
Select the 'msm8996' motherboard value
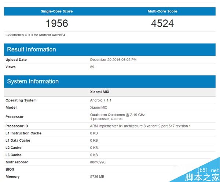click(98, 162)
